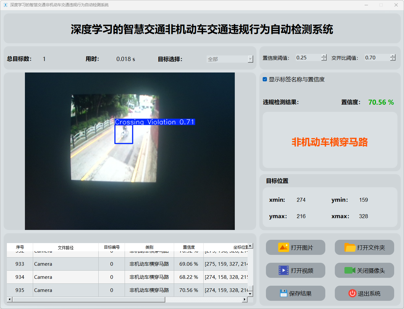404x309 pixels.
Task: Select the 文件路径 column header
Action: (66, 247)
